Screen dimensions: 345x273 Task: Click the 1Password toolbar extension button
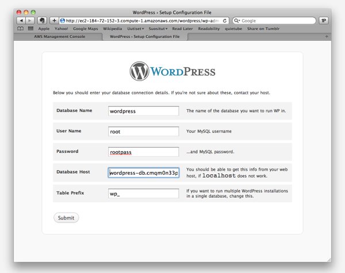tap(324, 20)
